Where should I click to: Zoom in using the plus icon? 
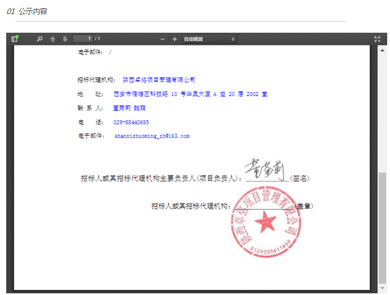(x=175, y=39)
